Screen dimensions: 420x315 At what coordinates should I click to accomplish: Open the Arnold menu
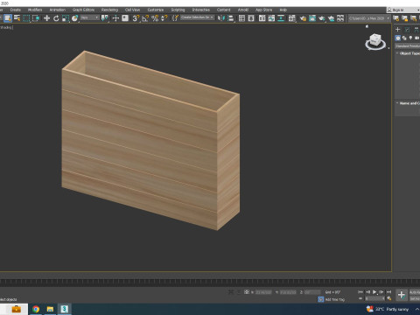click(x=243, y=10)
